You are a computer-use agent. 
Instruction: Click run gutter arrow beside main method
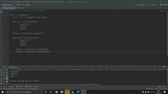coord(6,17)
